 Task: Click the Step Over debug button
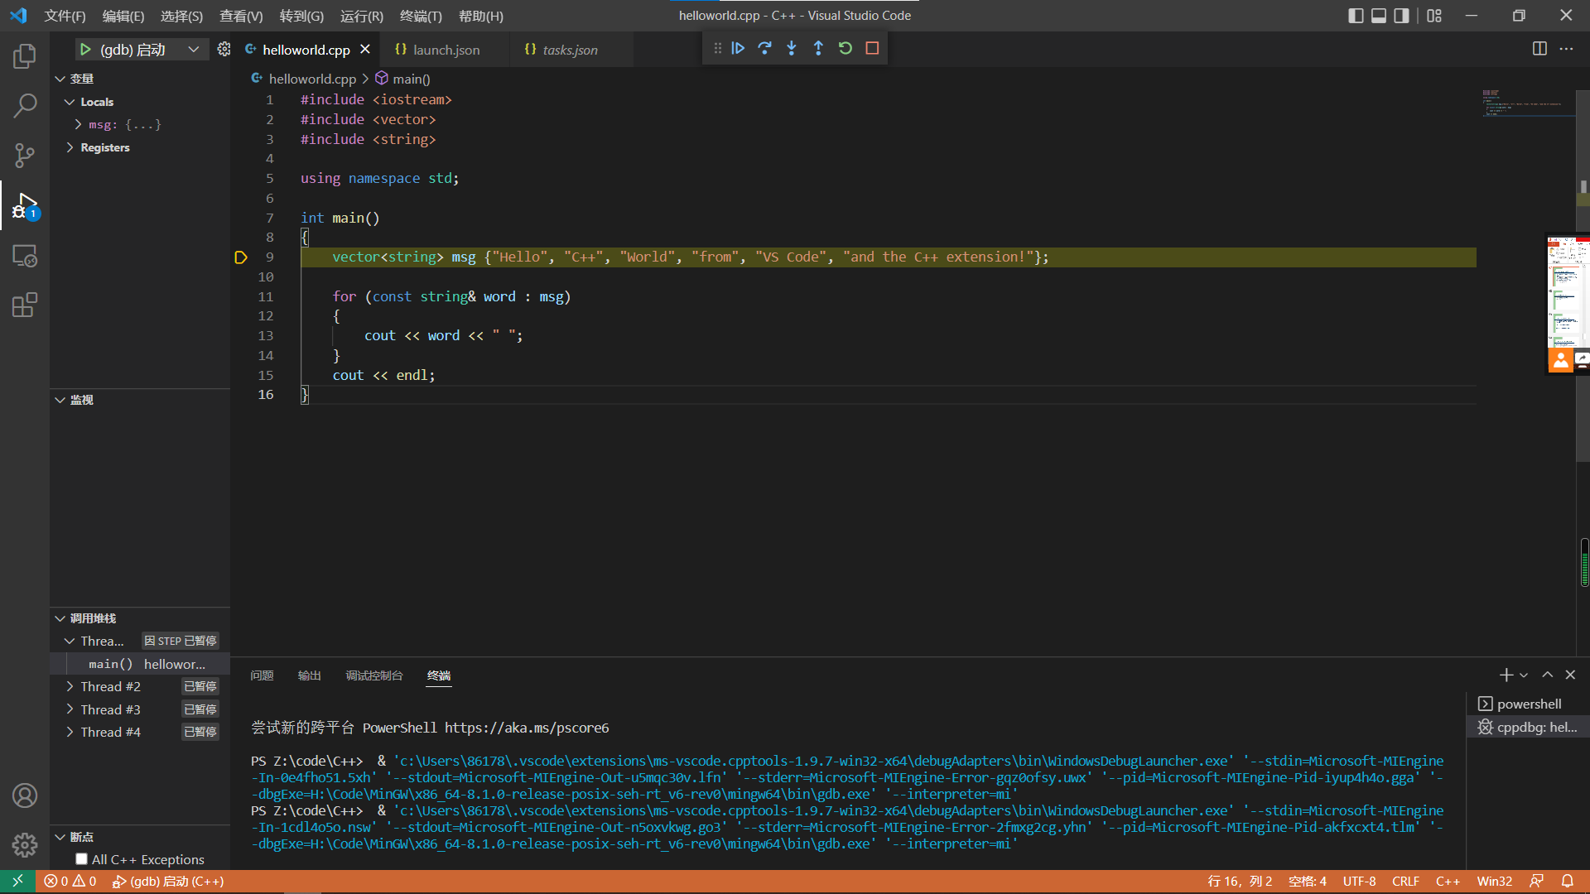[x=764, y=49]
